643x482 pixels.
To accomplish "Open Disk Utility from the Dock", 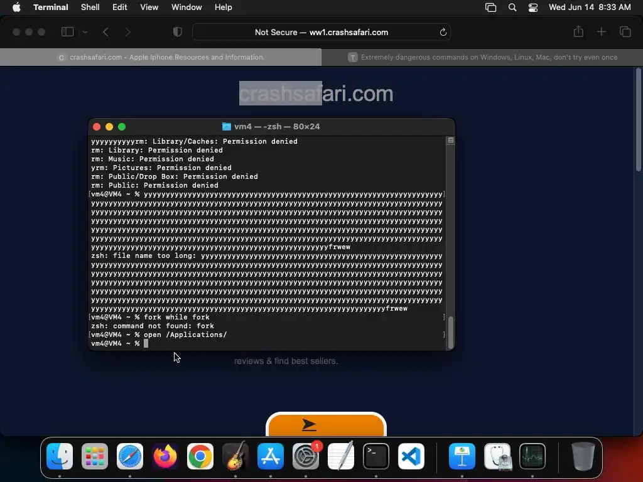I will [x=497, y=456].
